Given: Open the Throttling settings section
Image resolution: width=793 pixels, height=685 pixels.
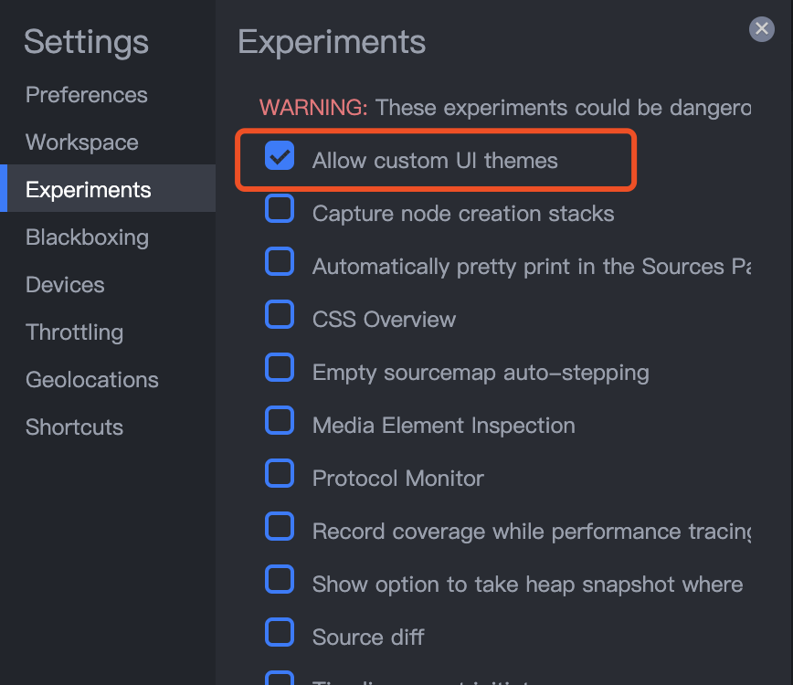Looking at the screenshot, I should (x=74, y=332).
